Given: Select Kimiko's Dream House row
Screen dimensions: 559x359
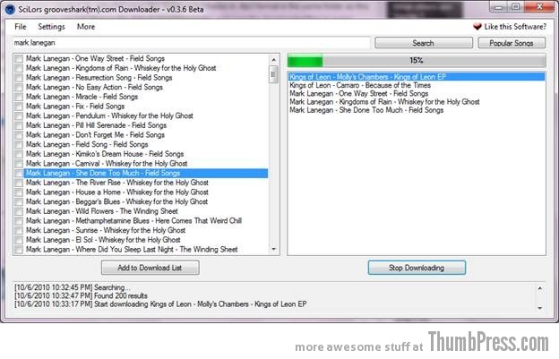Looking at the screenshot, I should pos(105,154).
